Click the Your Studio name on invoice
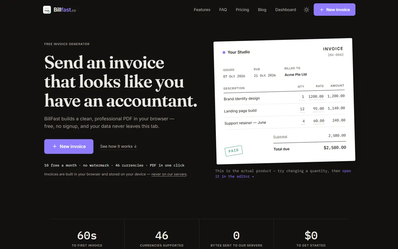Screen dimensions: 398x249 [x=238, y=52]
